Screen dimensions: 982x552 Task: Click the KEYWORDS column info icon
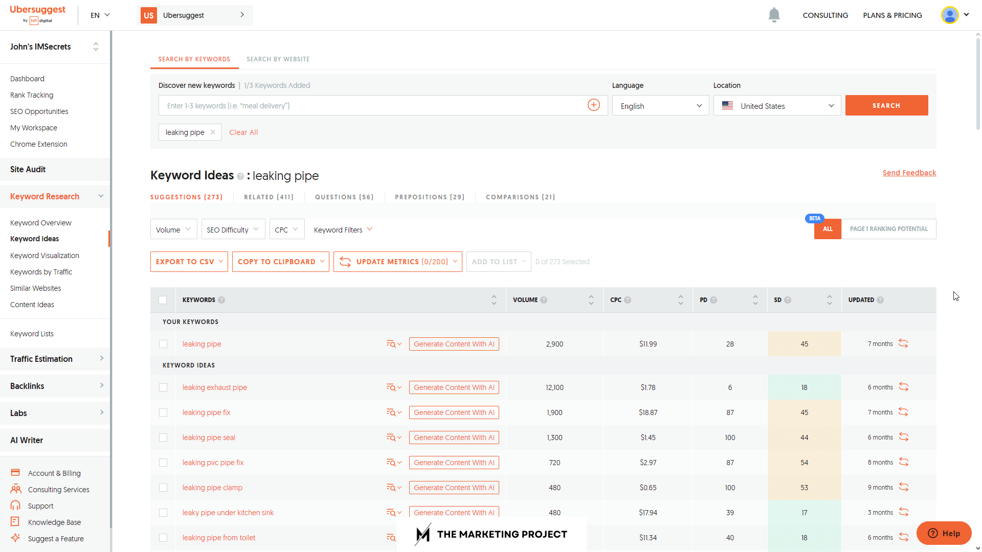[221, 300]
